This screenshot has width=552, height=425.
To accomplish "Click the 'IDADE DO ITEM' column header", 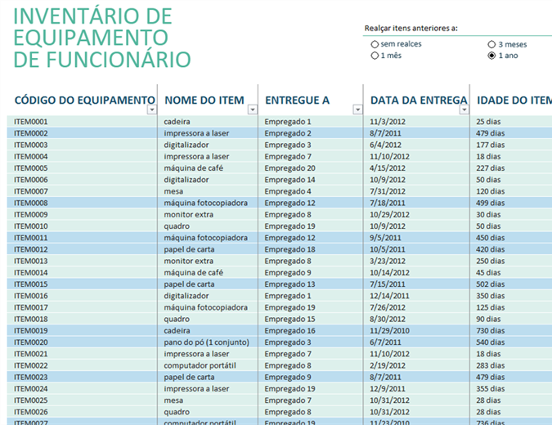I will tap(514, 101).
